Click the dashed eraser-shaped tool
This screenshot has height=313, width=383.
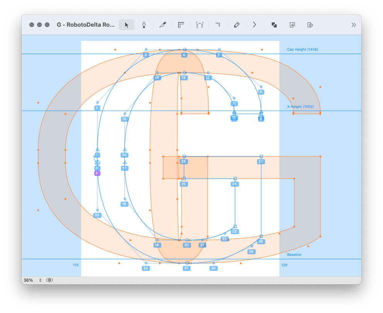(237, 25)
